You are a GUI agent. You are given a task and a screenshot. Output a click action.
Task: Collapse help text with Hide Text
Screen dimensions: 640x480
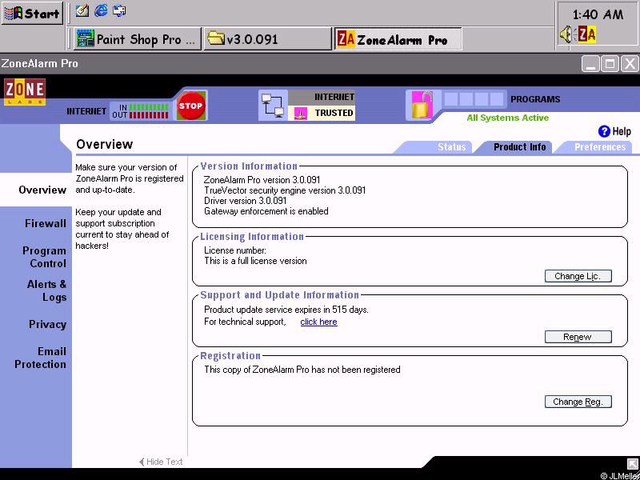[x=161, y=462]
